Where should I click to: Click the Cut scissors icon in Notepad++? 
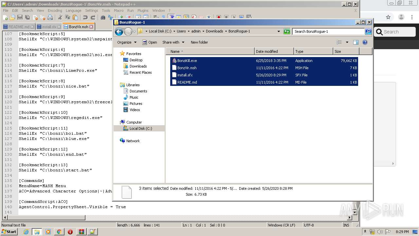(x=60, y=17)
